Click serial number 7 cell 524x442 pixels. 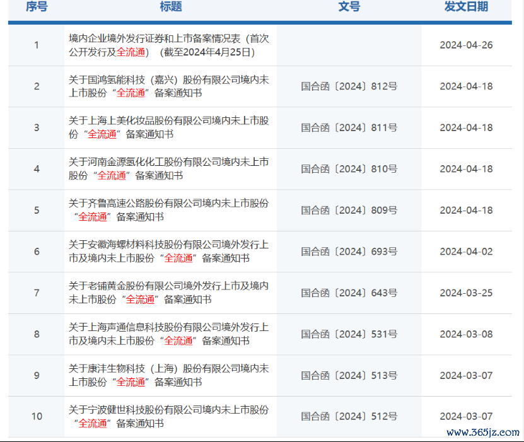37,293
